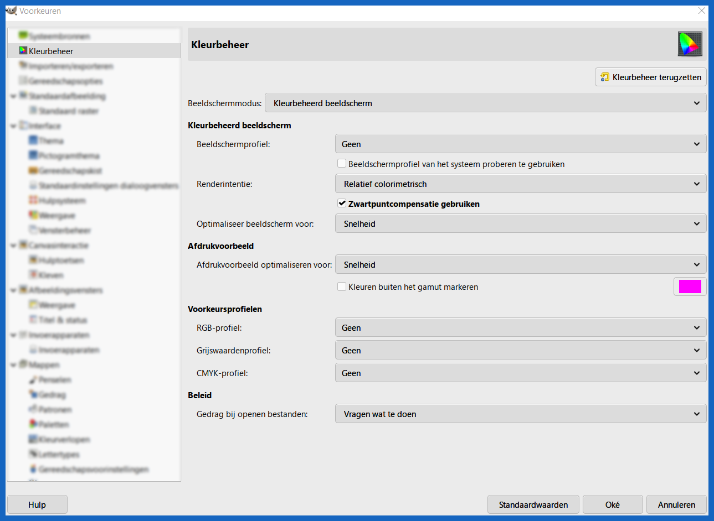Click the Pictogramthema page icon
Image resolution: width=714 pixels, height=521 pixels.
[x=33, y=155]
